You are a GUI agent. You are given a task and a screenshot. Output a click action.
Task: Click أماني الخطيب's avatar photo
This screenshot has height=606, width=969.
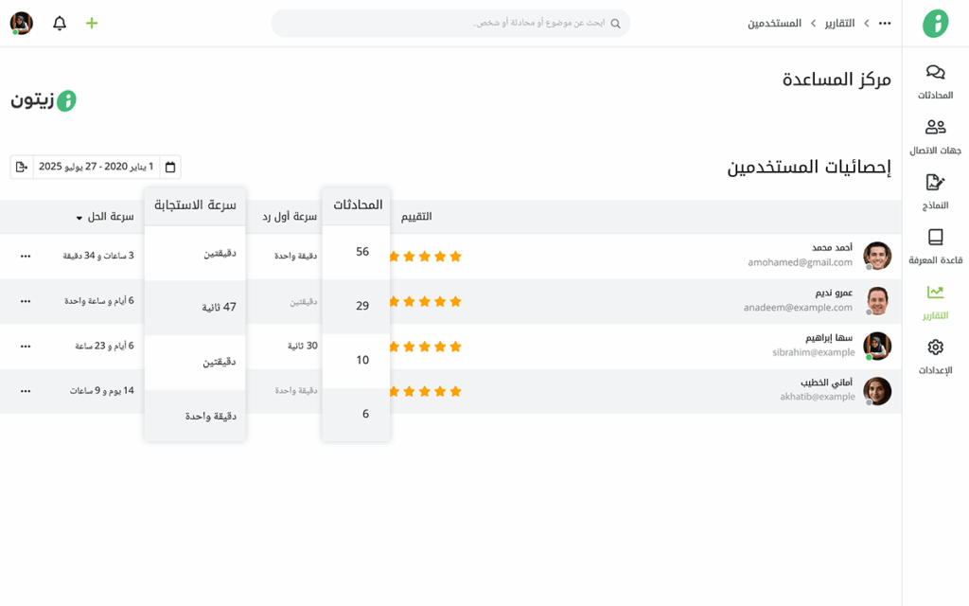(877, 391)
